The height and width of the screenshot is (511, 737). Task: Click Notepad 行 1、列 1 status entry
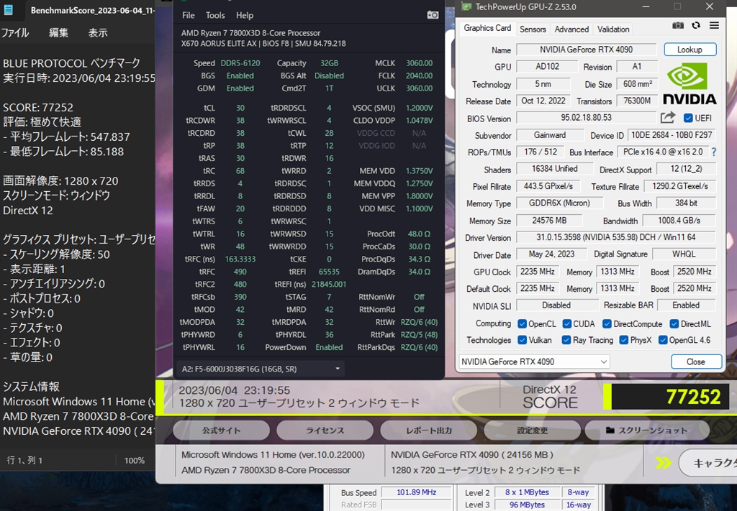tap(24, 460)
